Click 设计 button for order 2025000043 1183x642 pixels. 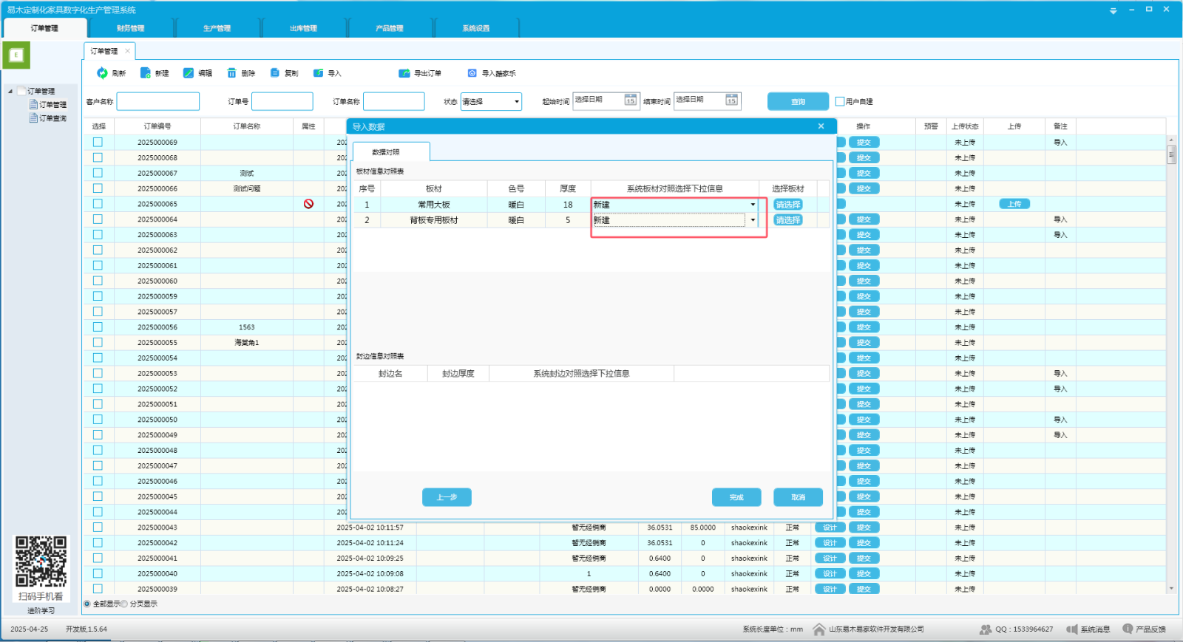[830, 527]
